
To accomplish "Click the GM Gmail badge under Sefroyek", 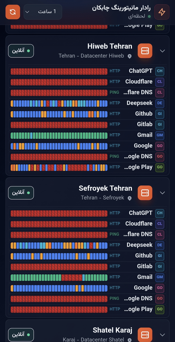I will [x=160, y=277].
